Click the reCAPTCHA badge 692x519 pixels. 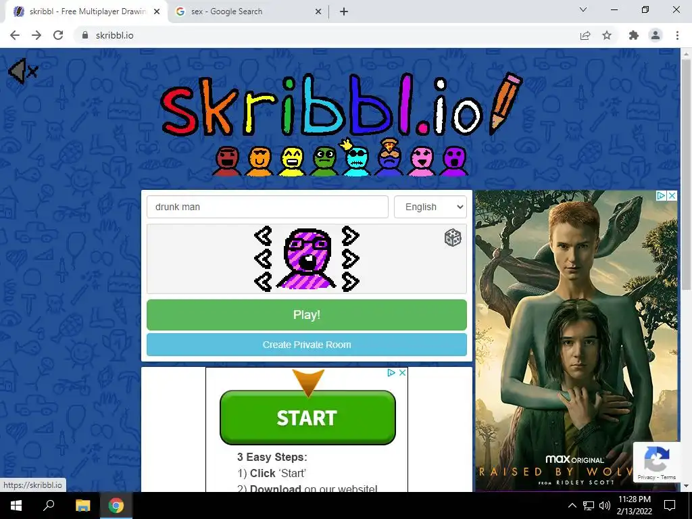pyautogui.click(x=656, y=462)
